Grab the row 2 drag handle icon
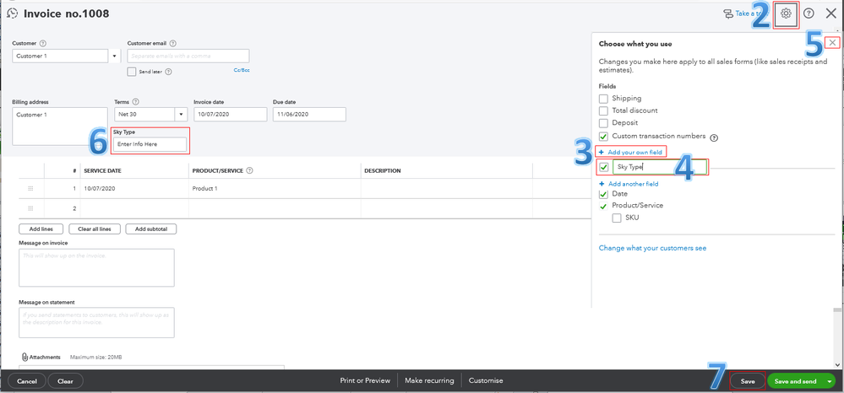The width and height of the screenshot is (844, 393). tap(30, 208)
